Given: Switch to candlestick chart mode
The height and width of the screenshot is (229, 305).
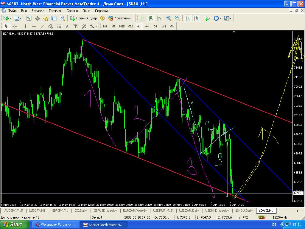Looking at the screenshot, I should coord(150,18).
